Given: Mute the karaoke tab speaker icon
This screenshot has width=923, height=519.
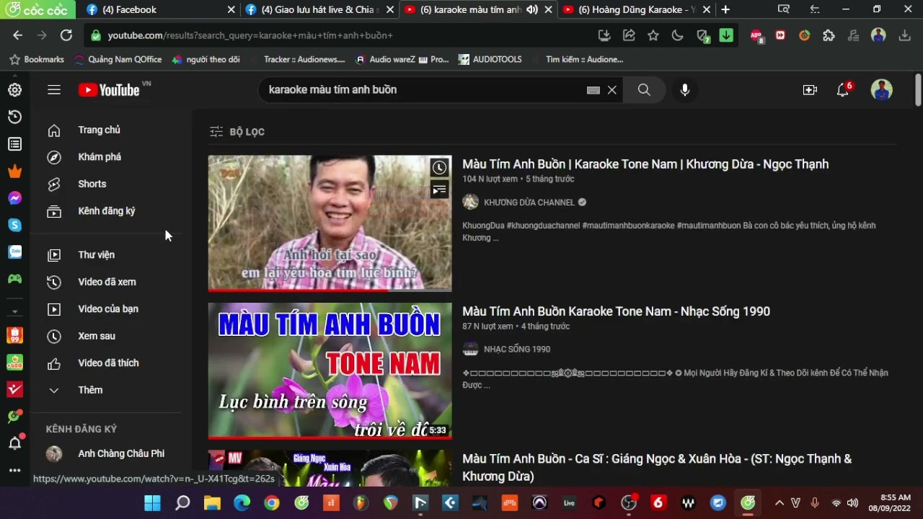Looking at the screenshot, I should point(532,9).
